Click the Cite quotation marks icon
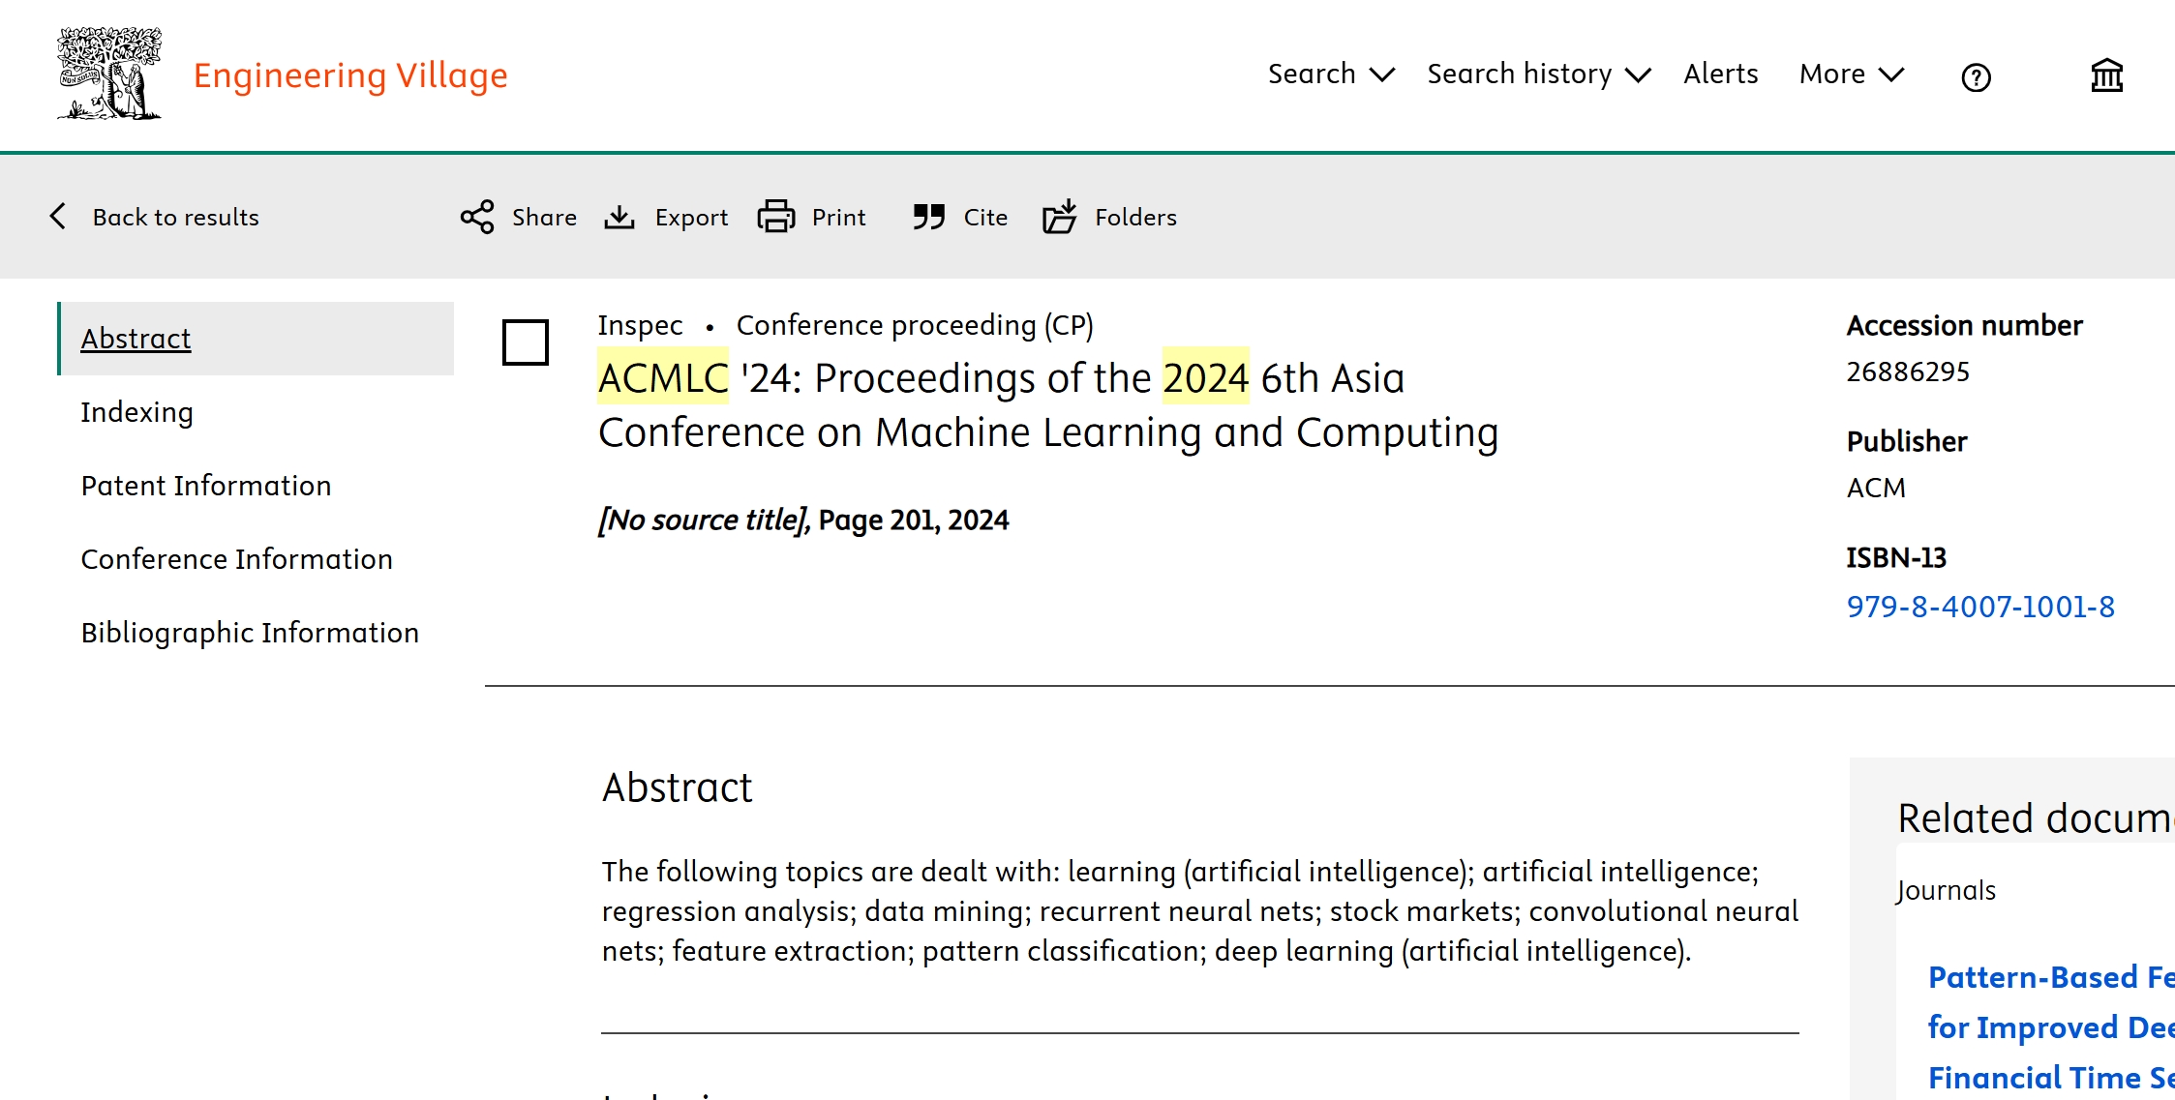Image resolution: width=2175 pixels, height=1100 pixels. tap(928, 217)
